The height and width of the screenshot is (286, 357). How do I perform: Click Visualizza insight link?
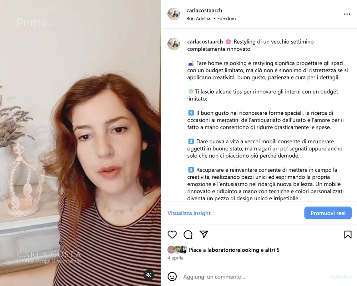[189, 213]
